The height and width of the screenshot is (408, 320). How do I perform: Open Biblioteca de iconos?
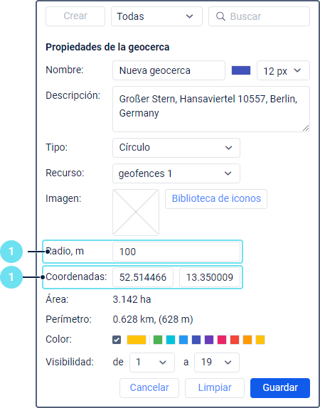[x=216, y=199]
